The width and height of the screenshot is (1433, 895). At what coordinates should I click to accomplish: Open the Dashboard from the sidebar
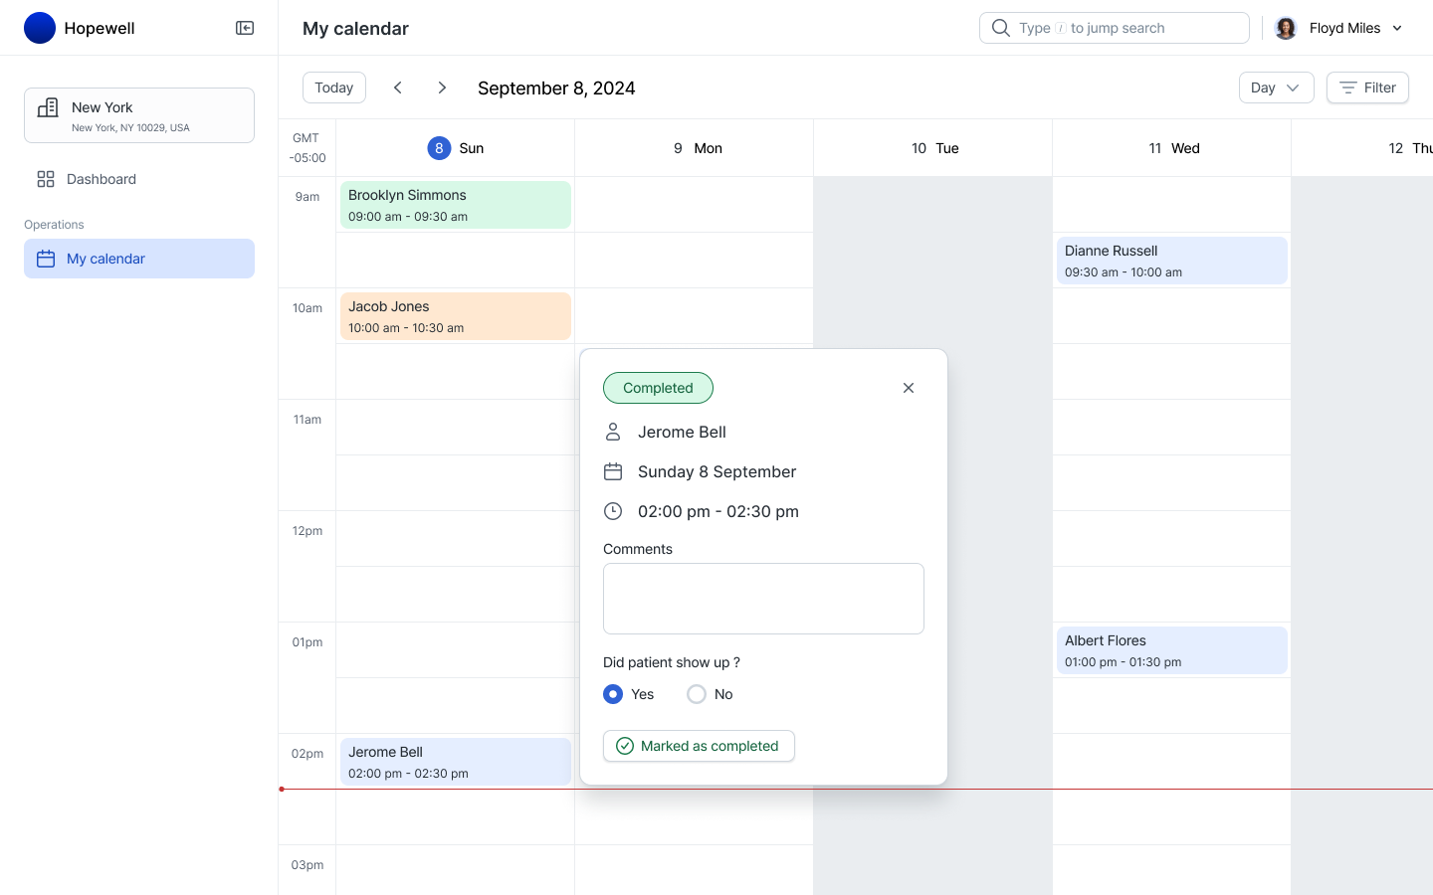coord(101,179)
